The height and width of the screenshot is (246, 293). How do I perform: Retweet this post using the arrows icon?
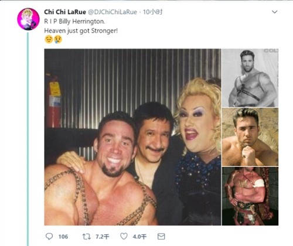86,237
